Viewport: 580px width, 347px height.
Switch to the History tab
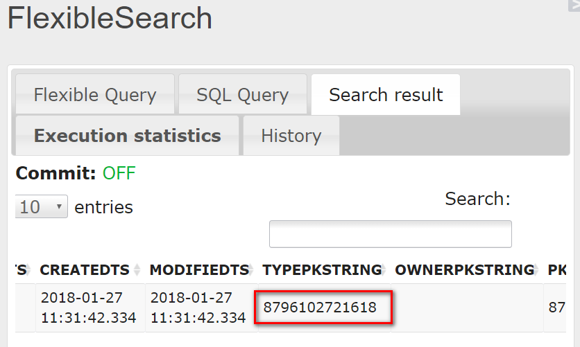[x=291, y=136]
